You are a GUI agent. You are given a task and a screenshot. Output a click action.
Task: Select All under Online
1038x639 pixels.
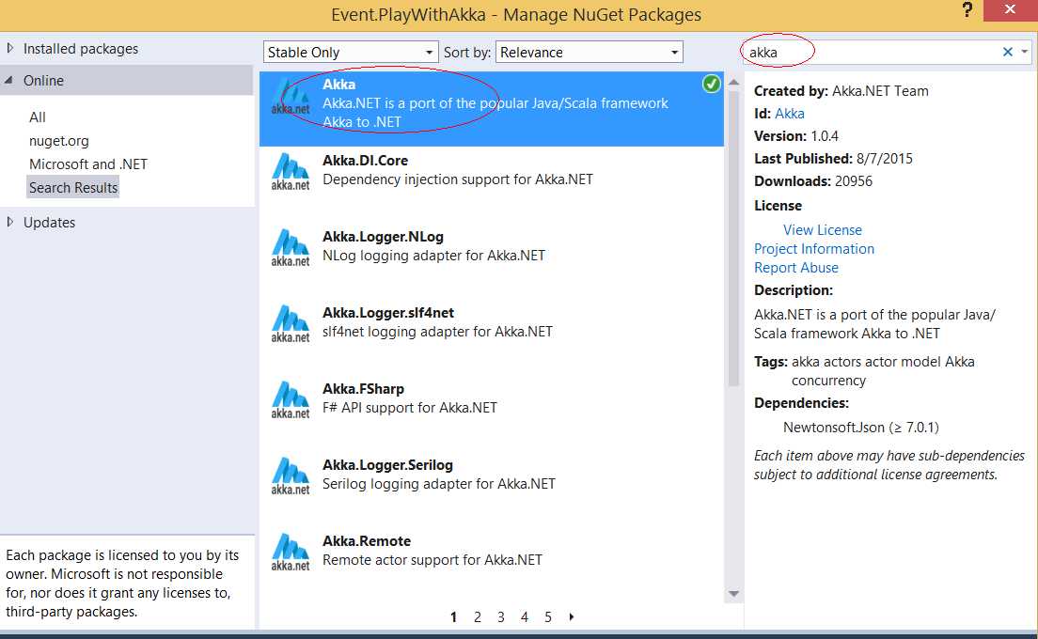pos(37,117)
